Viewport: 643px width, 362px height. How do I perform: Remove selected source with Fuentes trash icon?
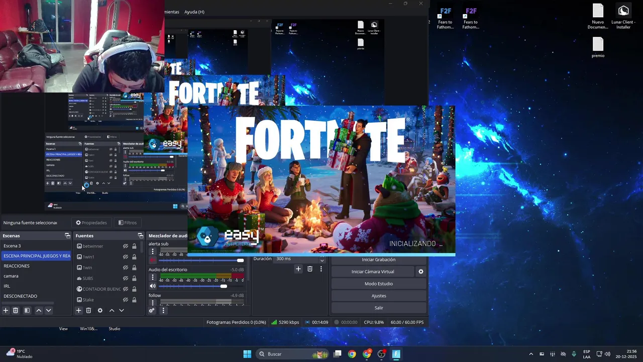88,311
